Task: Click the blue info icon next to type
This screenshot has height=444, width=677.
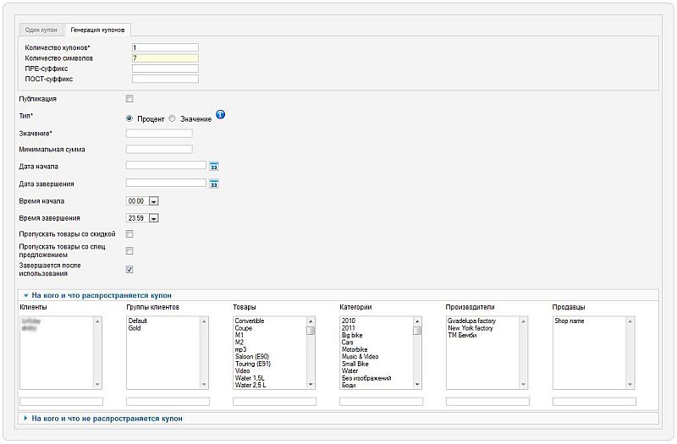Action: [221, 115]
